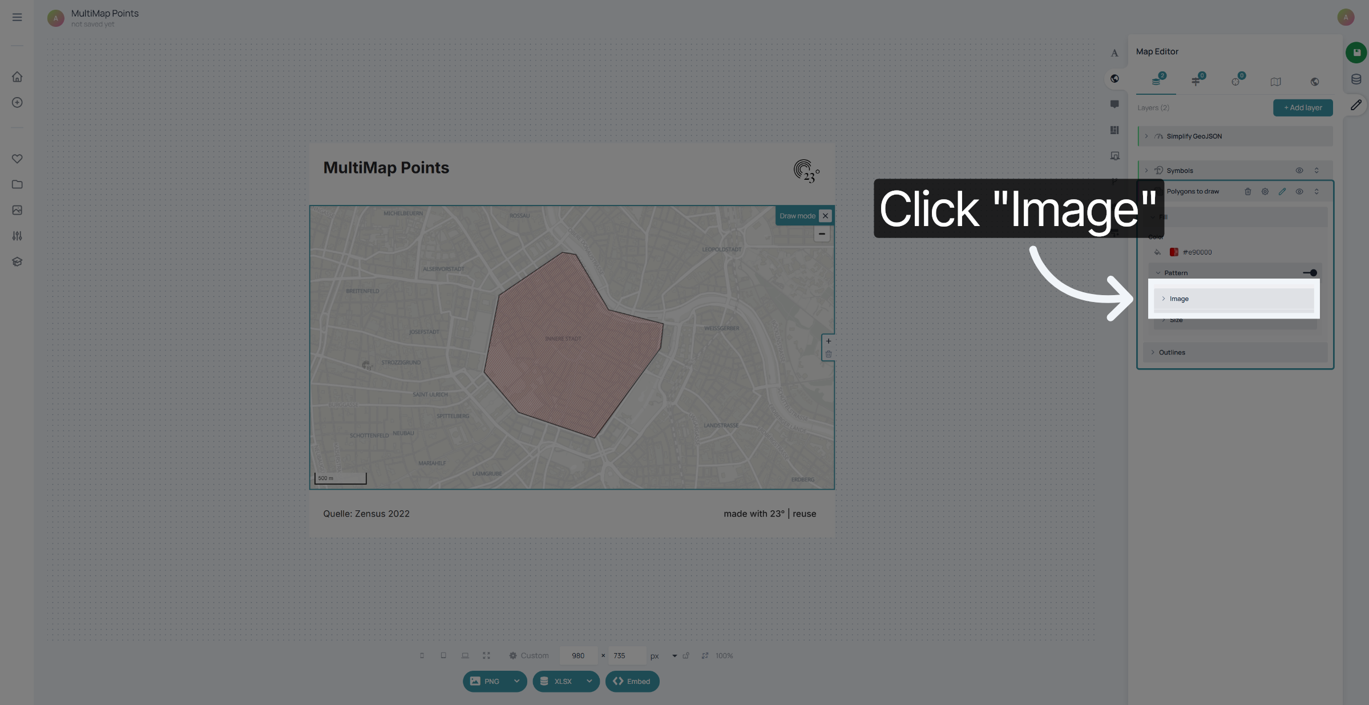The image size is (1369, 705).
Task: Reorder Symbols layer with up-down arrows
Action: click(x=1316, y=171)
